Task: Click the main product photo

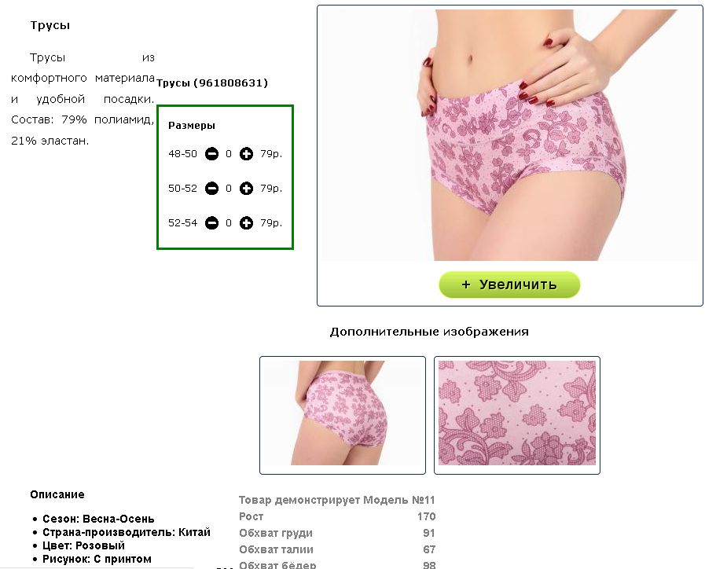Action: [x=510, y=135]
